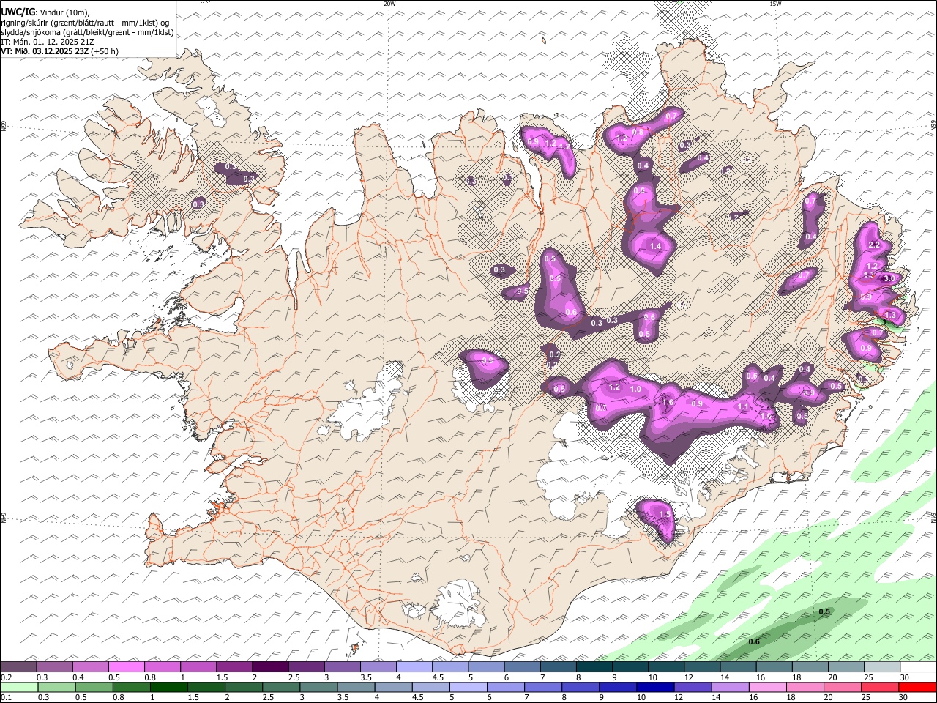Select the bright pink 0.5 top-legend swatch
937x703 pixels.
point(126,666)
